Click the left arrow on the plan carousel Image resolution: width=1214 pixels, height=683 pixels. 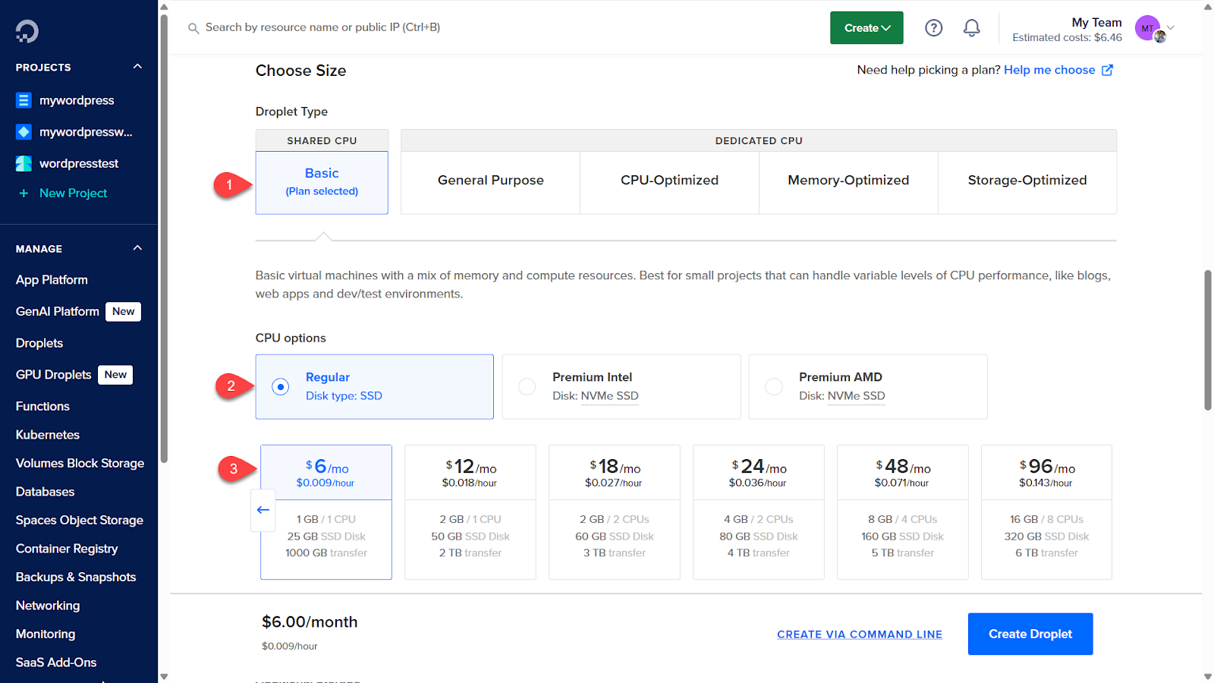point(263,510)
